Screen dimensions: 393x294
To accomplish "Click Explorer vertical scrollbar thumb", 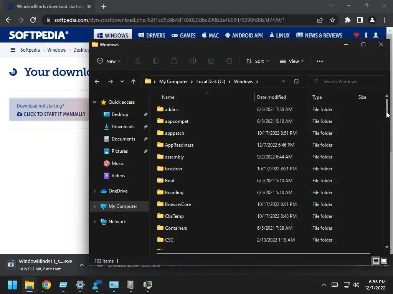I will (387, 106).
